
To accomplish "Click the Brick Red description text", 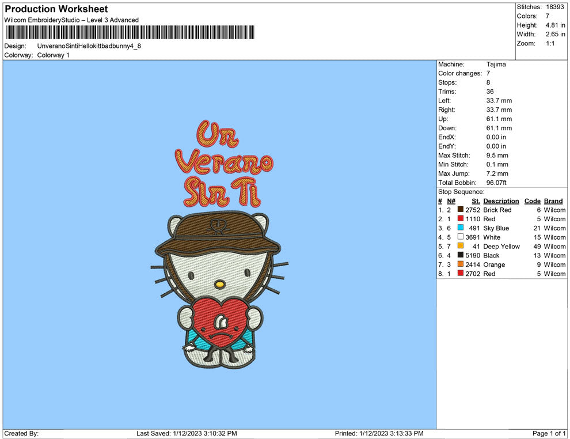I will point(497,210).
